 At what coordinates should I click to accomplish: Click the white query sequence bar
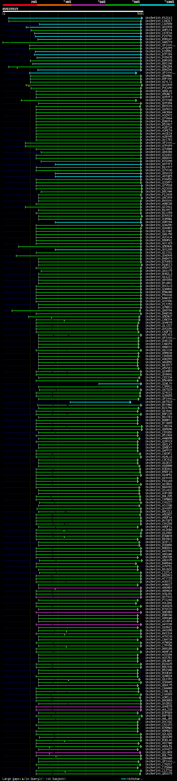[73, 11]
